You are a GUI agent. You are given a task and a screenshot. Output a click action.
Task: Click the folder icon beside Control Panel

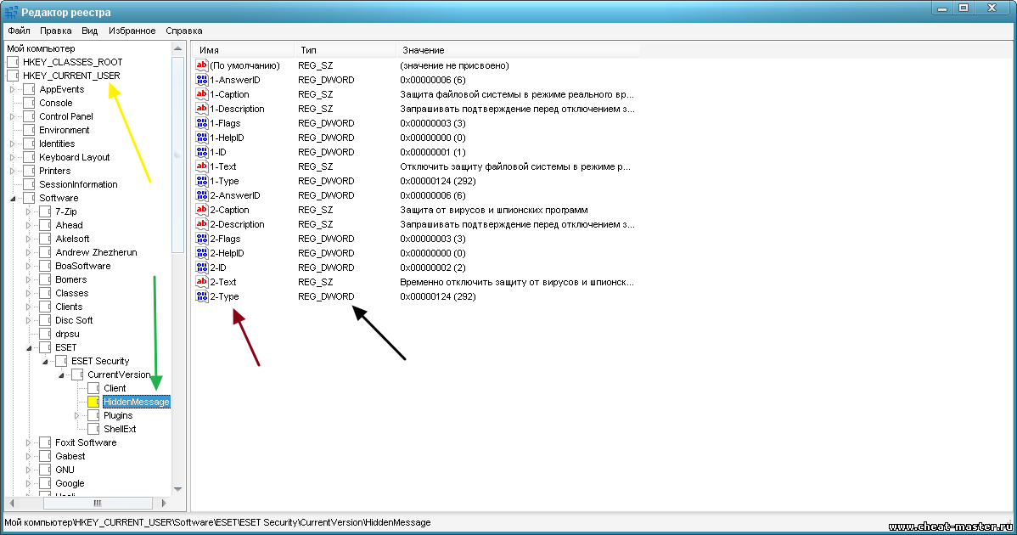pos(29,116)
